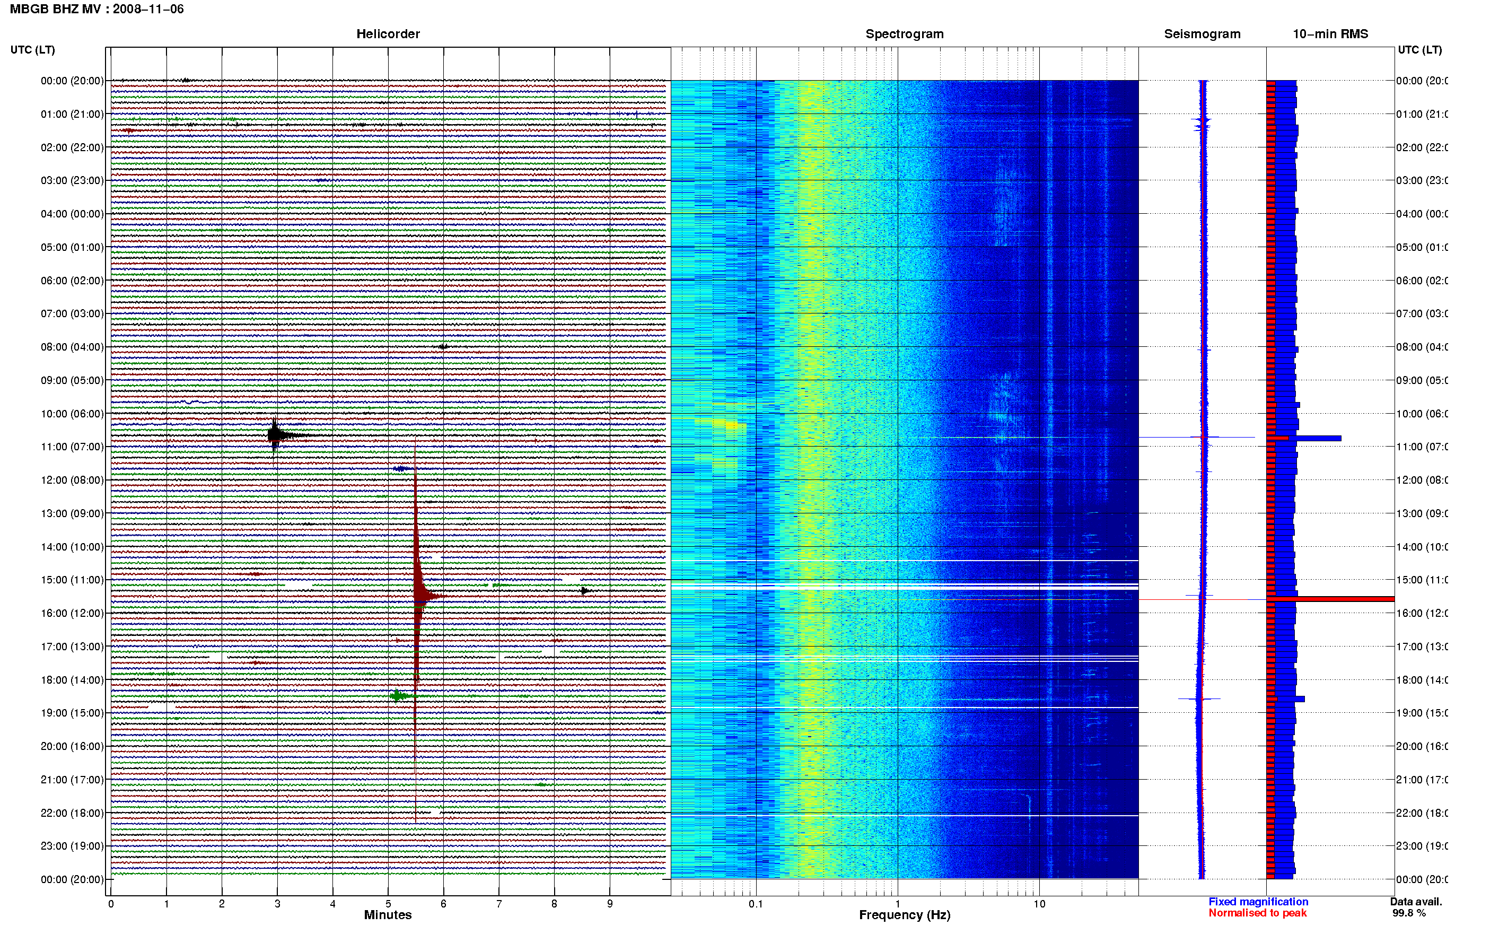The image size is (1508, 943).
Task: Click the left 01:00 (21:00) time label
Action: pyautogui.click(x=72, y=114)
